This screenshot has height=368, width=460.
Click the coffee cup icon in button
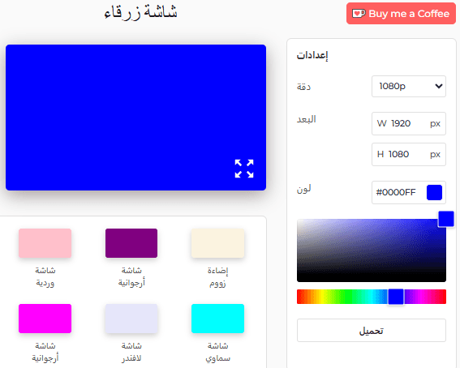click(359, 14)
